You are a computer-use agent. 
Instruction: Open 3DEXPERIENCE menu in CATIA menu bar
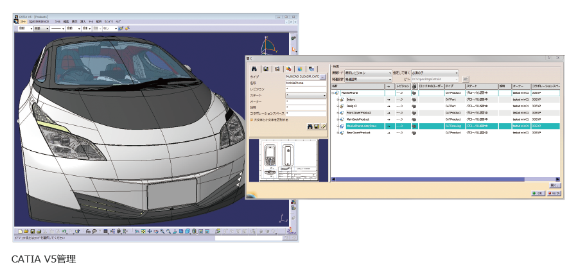click(x=39, y=21)
